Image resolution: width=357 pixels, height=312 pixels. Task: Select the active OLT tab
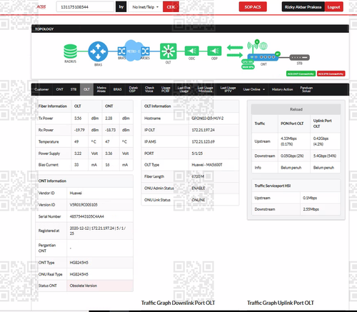pyautogui.click(x=86, y=89)
